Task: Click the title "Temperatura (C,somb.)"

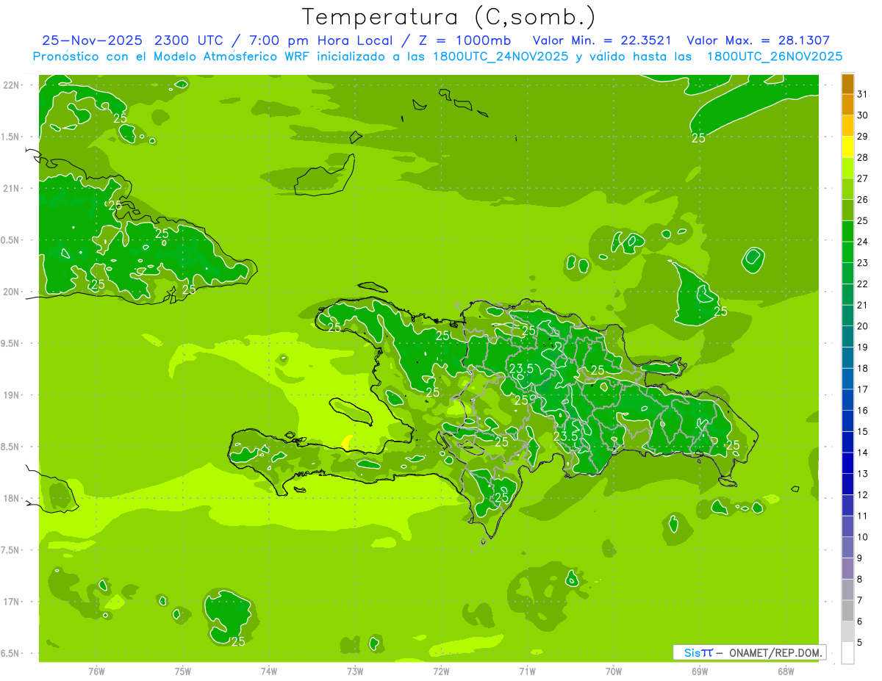Action: [x=449, y=18]
